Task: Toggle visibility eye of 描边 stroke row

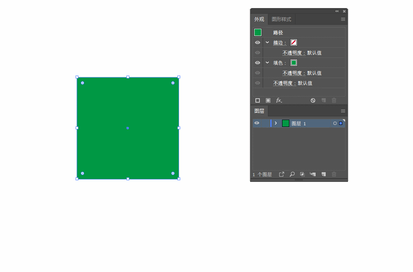Action: (257, 42)
